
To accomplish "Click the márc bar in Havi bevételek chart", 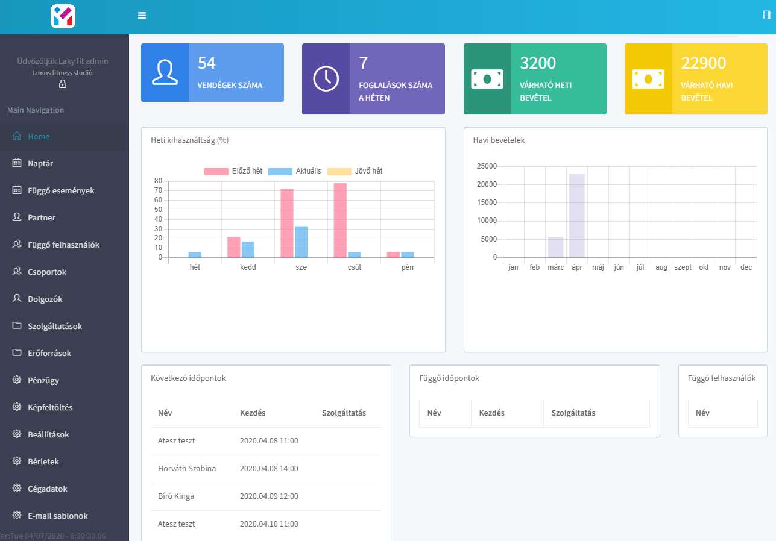I will click(x=556, y=248).
